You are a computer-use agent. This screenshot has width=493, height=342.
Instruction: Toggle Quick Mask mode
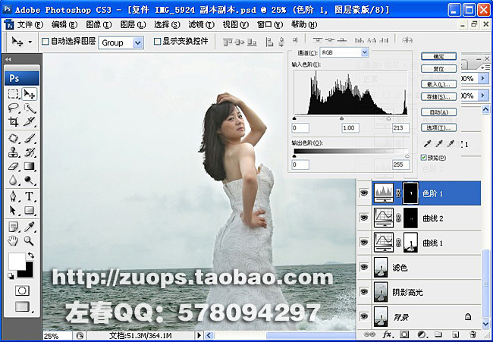[x=22, y=290]
